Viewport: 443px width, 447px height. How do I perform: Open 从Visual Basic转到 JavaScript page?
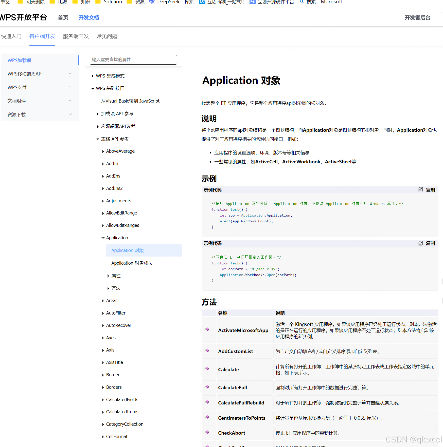[x=130, y=101]
